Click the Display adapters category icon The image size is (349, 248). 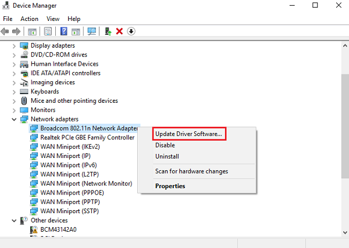pyautogui.click(x=24, y=45)
